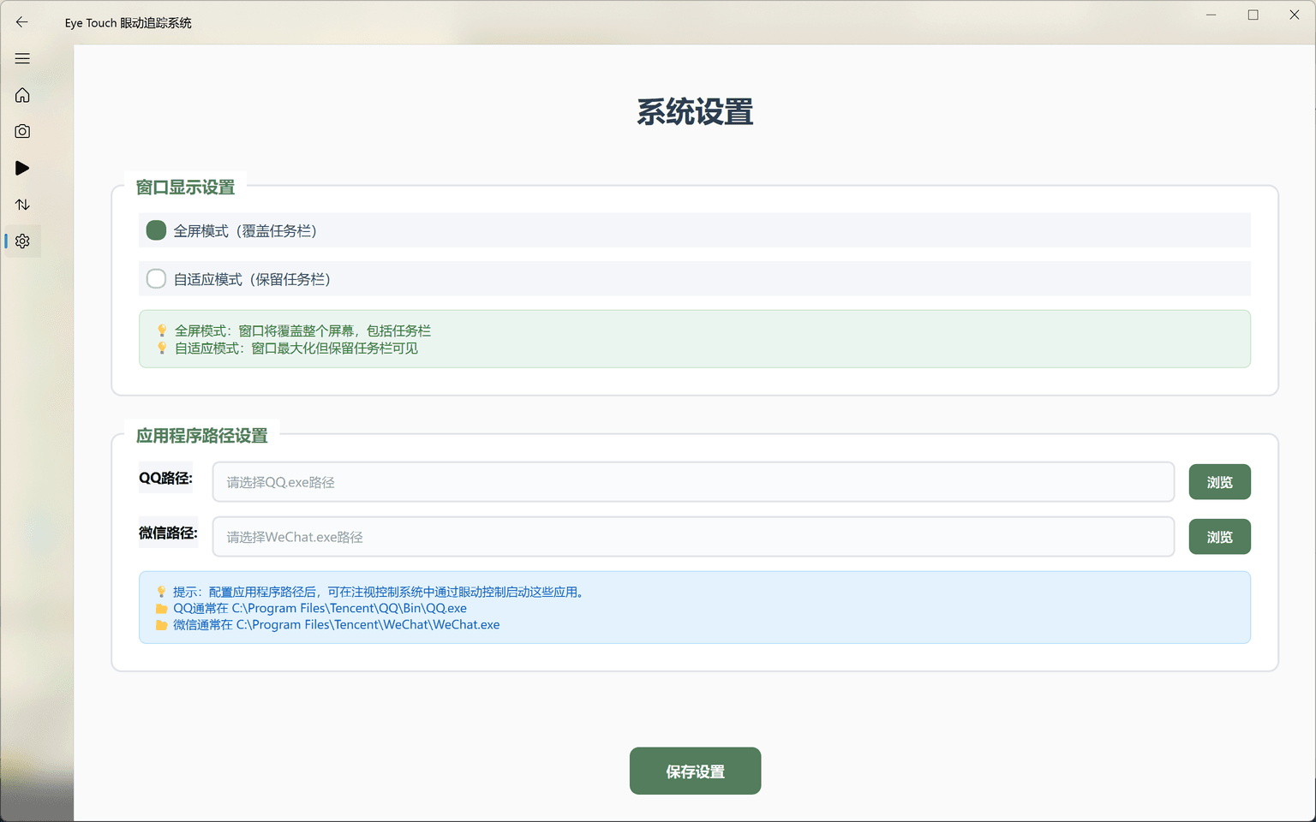This screenshot has height=822, width=1316.
Task: Open the up-down arrows sidebar page
Action: (22, 205)
